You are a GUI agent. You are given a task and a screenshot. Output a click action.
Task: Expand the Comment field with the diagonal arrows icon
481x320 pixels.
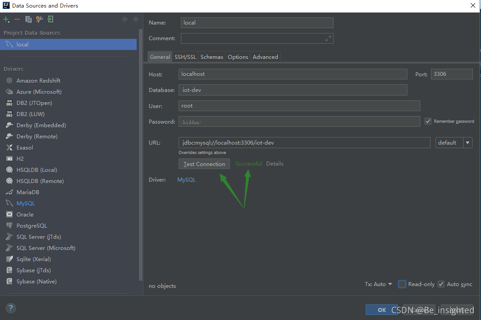tap(328, 38)
